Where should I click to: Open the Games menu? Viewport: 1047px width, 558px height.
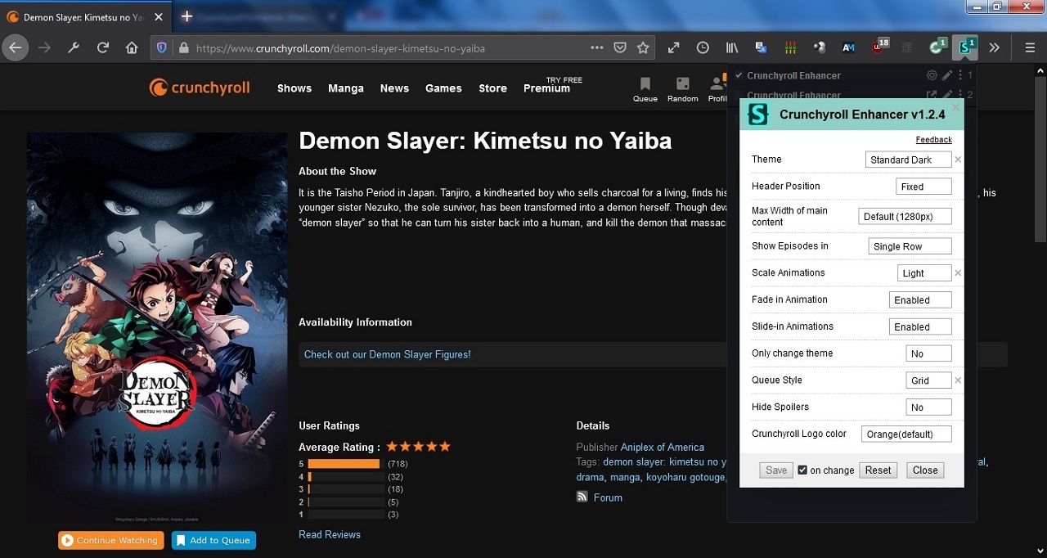[x=443, y=88]
